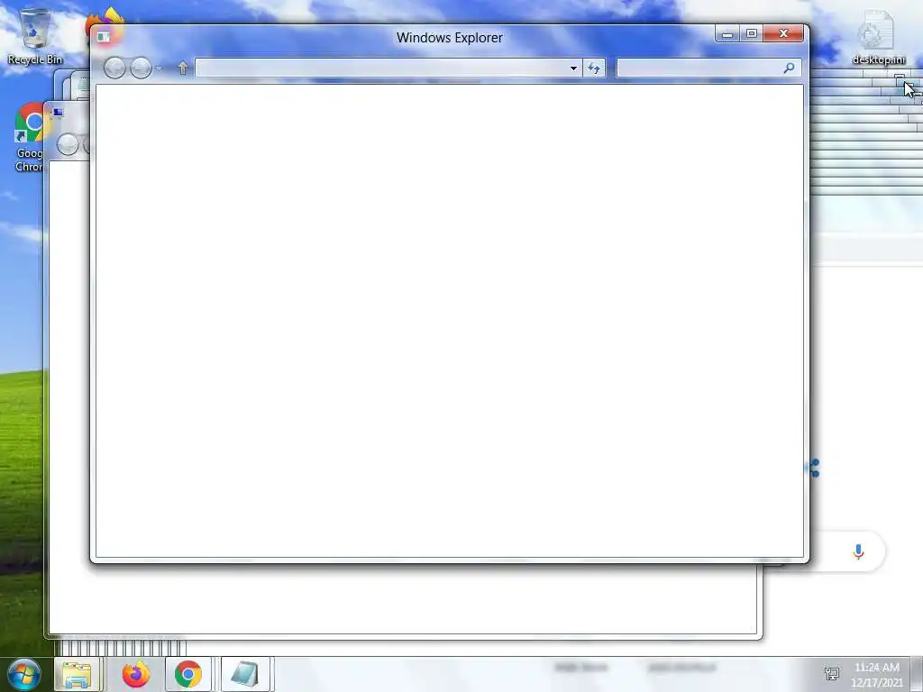Click the Explorer search box
The height and width of the screenshot is (692, 923).
click(x=708, y=68)
